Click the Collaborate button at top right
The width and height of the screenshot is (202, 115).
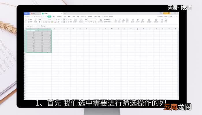coord(165,17)
